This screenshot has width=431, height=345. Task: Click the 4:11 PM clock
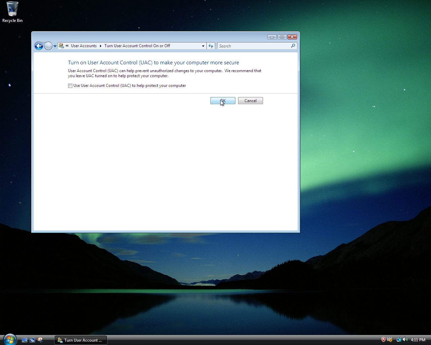(418, 340)
